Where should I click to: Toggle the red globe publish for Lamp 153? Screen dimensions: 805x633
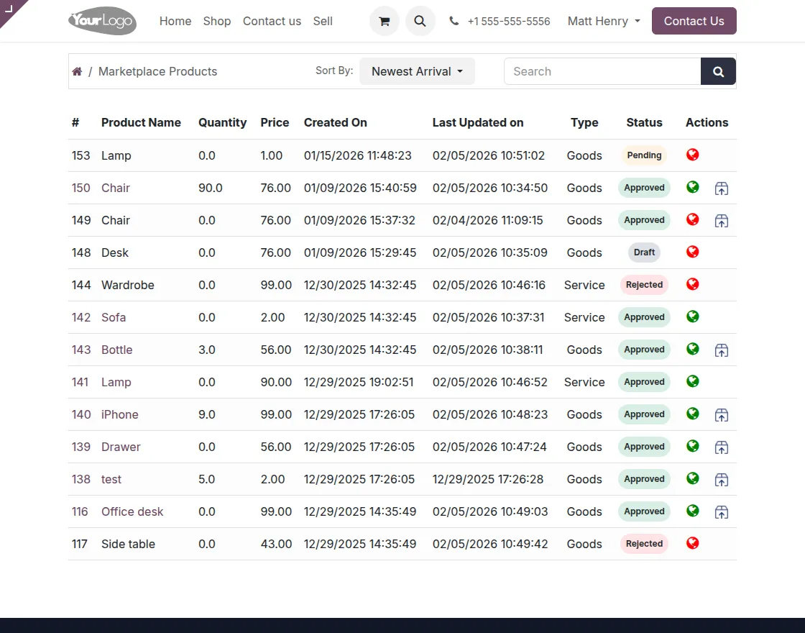(693, 155)
